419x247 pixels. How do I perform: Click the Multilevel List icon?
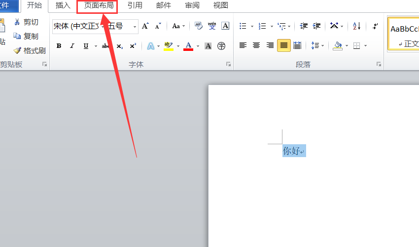[281, 26]
